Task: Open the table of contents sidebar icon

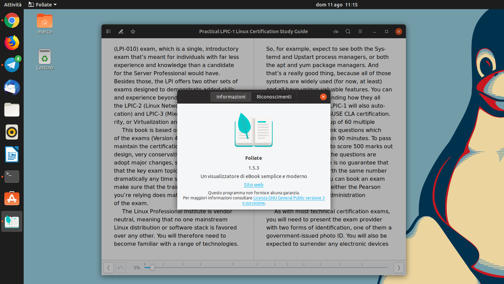Action: pyautogui.click(x=109, y=31)
